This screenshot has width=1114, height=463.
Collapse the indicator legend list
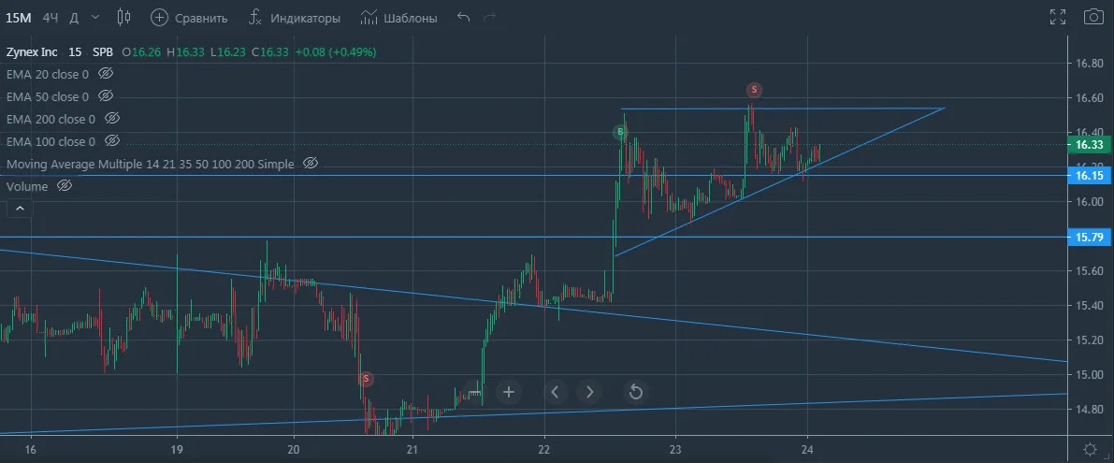[x=20, y=208]
